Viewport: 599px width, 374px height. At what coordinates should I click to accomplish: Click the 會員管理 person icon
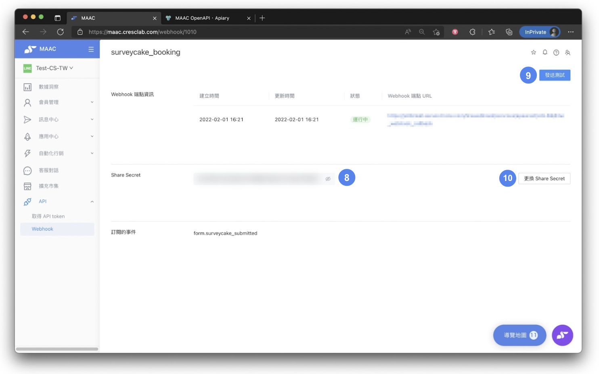pos(27,102)
